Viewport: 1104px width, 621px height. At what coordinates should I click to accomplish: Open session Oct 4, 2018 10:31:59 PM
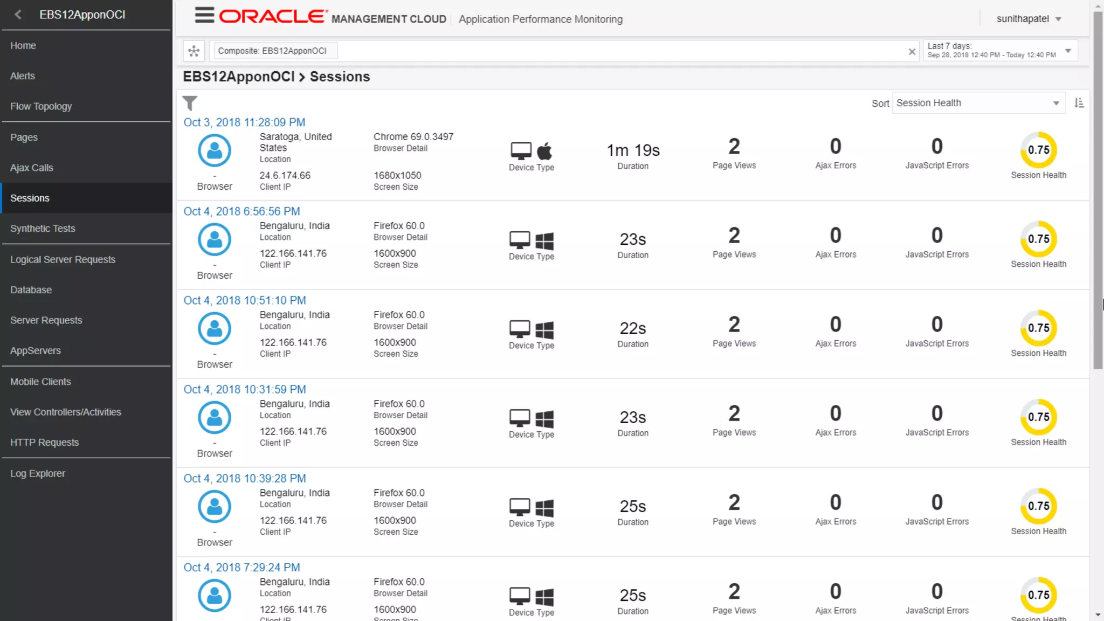[245, 389]
